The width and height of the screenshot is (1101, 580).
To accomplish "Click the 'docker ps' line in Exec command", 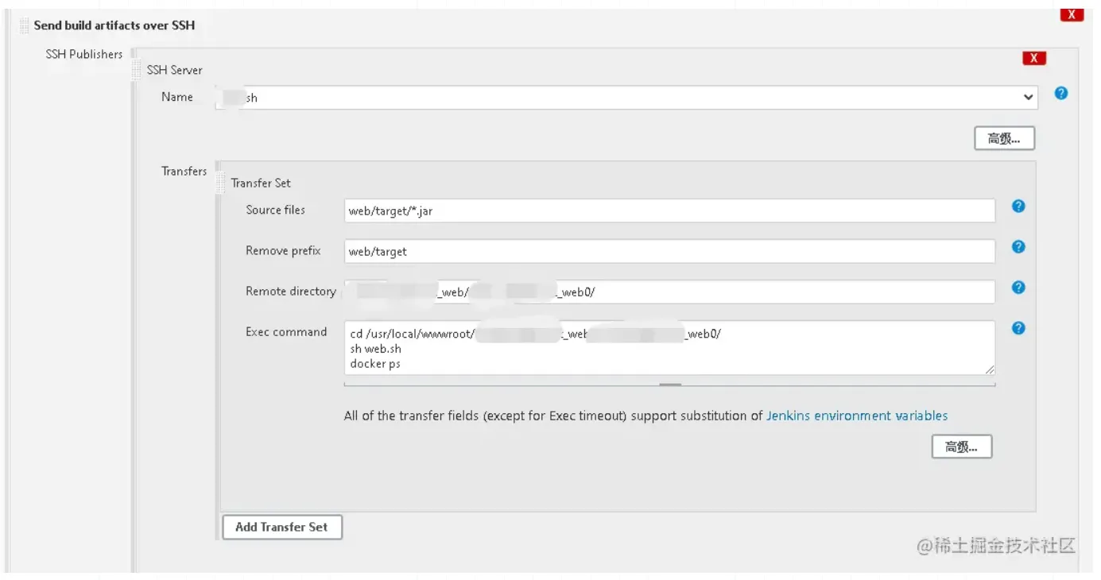I will pos(375,364).
